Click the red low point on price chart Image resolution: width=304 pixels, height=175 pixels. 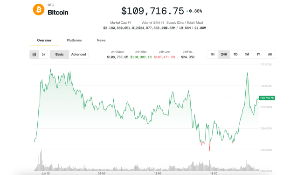[x=209, y=147]
